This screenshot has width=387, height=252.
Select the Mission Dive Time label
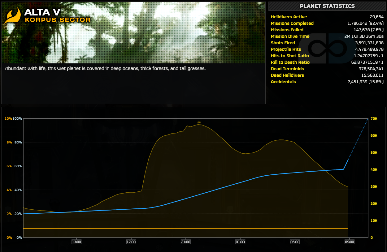coord(290,36)
